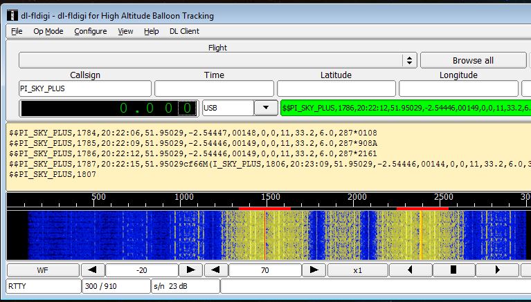Increase signal range right of 70
531x302 pixels.
pyautogui.click(x=314, y=270)
